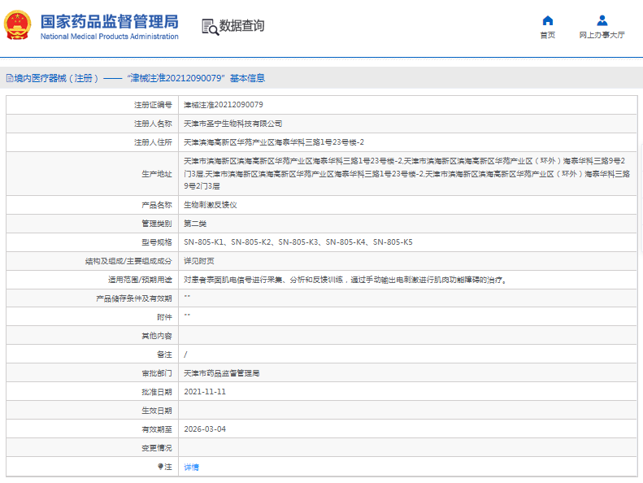Click registrant name 天津市圣宁生物科技有限公司
Viewport: 643px width, 483px height.
[233, 124]
